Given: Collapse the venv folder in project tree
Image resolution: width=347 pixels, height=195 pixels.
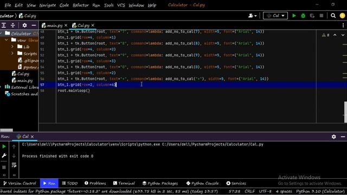Looking at the screenshot, I should click(x=7, y=40).
